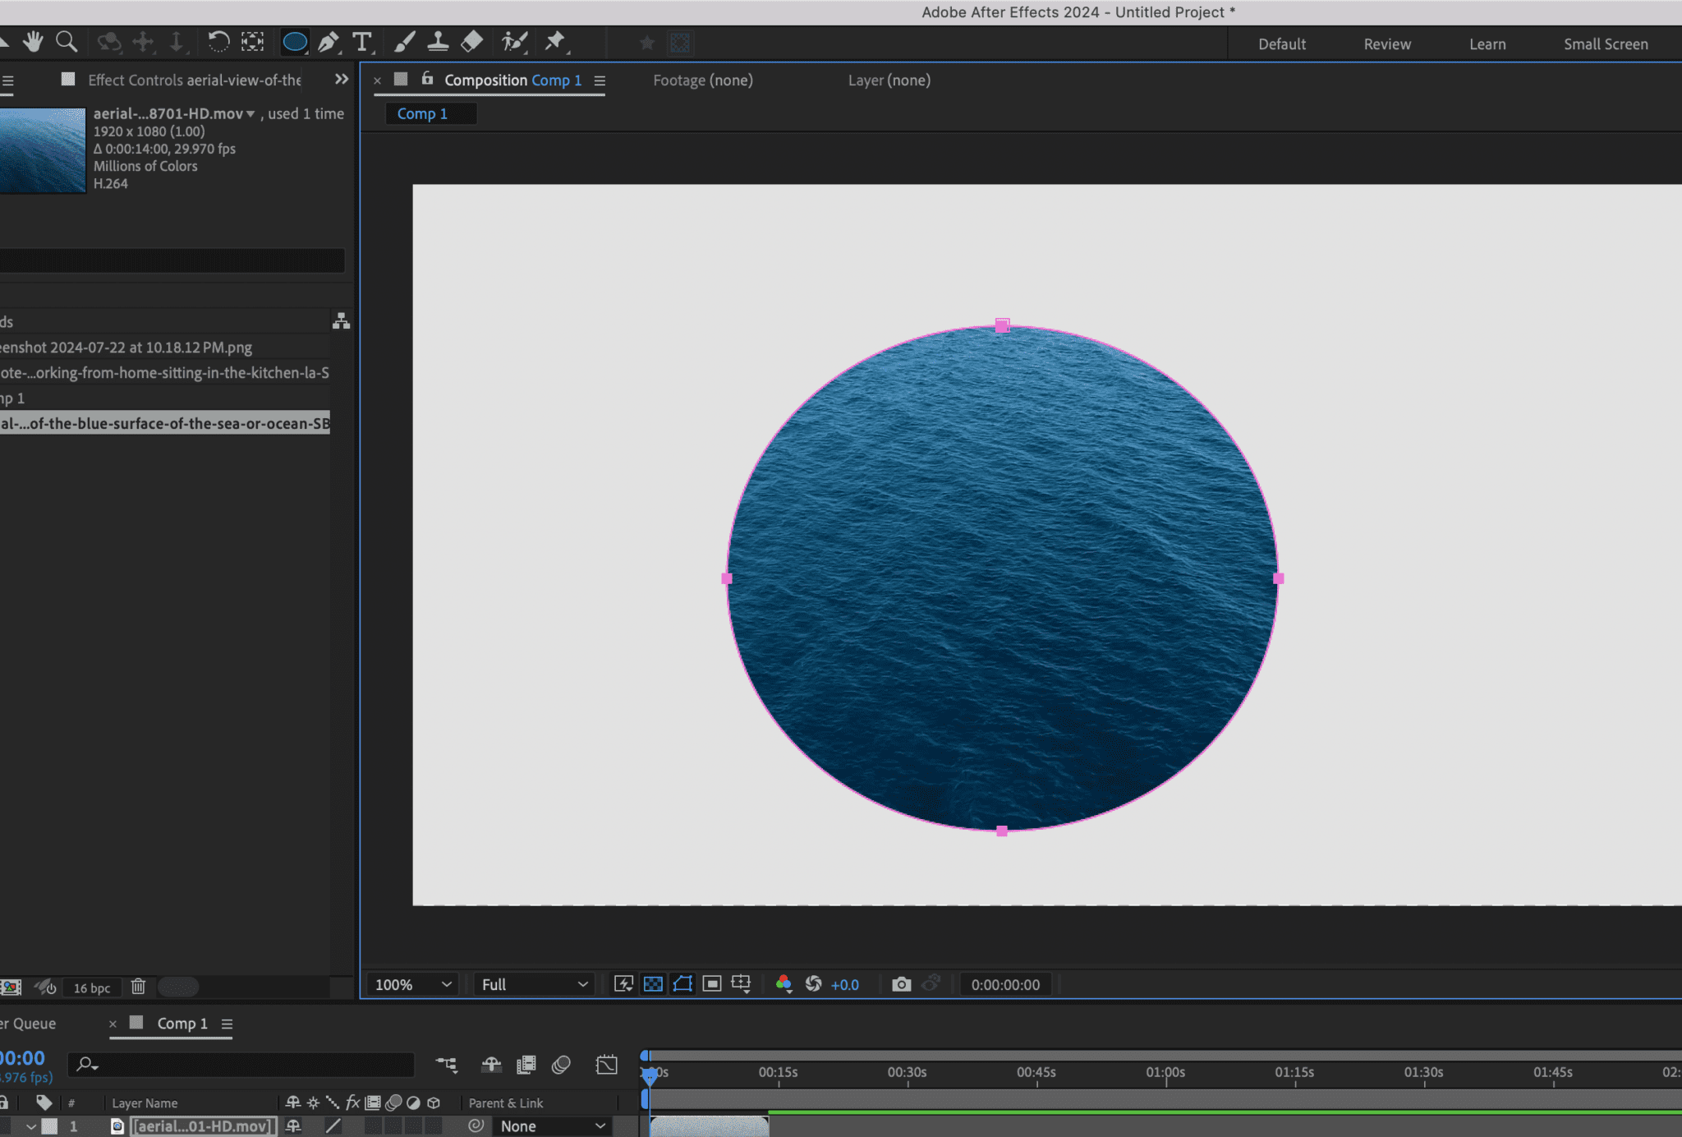Select the Ellipse shape tool
Image resolution: width=1682 pixels, height=1137 pixels.
[x=293, y=42]
